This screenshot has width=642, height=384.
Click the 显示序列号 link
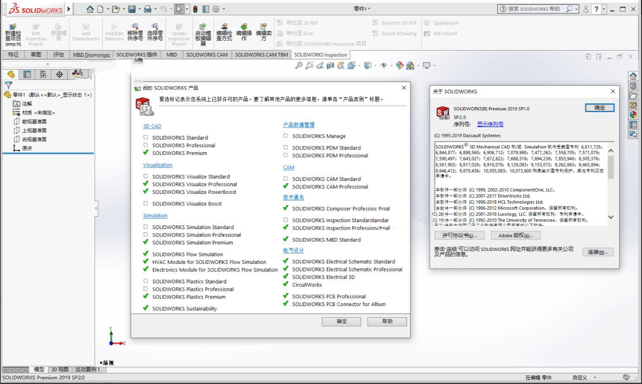point(490,124)
